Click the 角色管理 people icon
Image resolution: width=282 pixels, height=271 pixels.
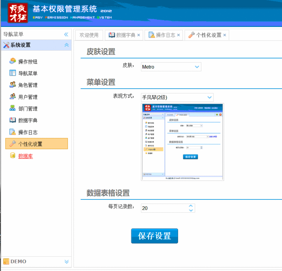pos(13,84)
